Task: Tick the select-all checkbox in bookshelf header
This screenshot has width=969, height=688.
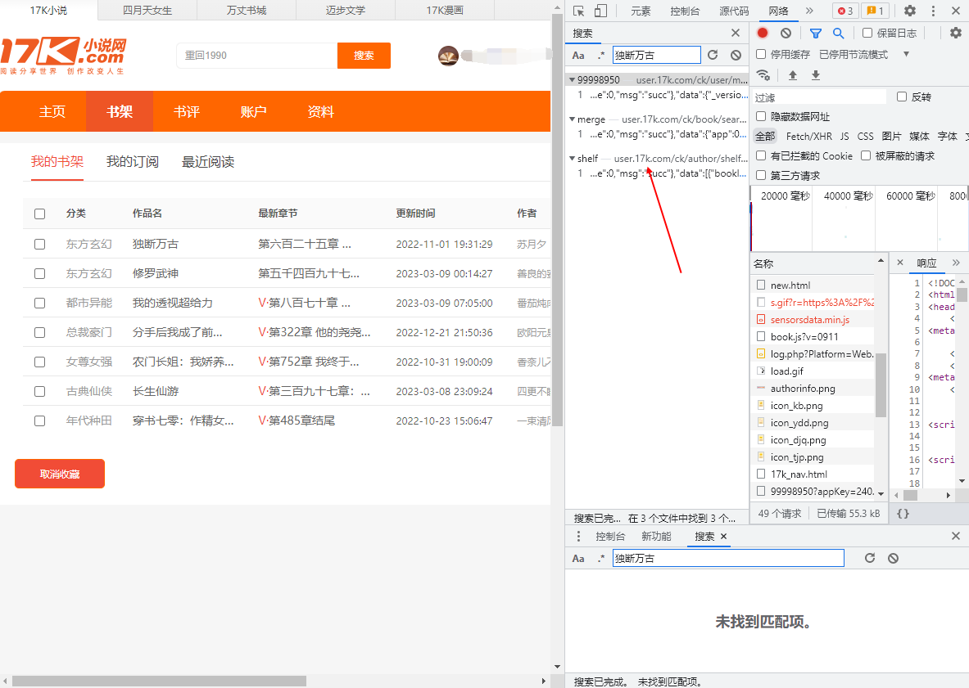Action: [39, 214]
